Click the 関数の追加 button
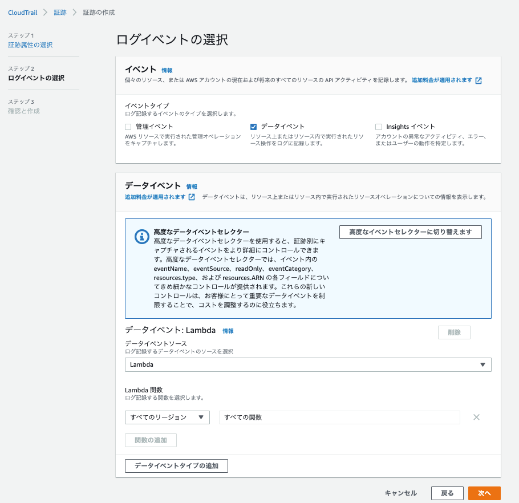This screenshot has width=519, height=503. coord(151,440)
